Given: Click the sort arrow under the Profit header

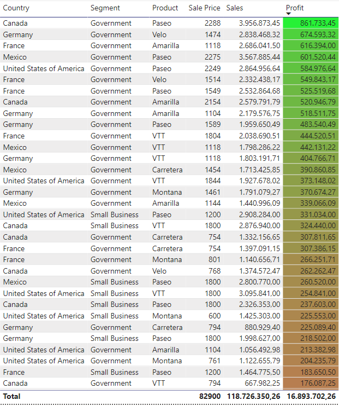Looking at the screenshot, I should [289, 14].
